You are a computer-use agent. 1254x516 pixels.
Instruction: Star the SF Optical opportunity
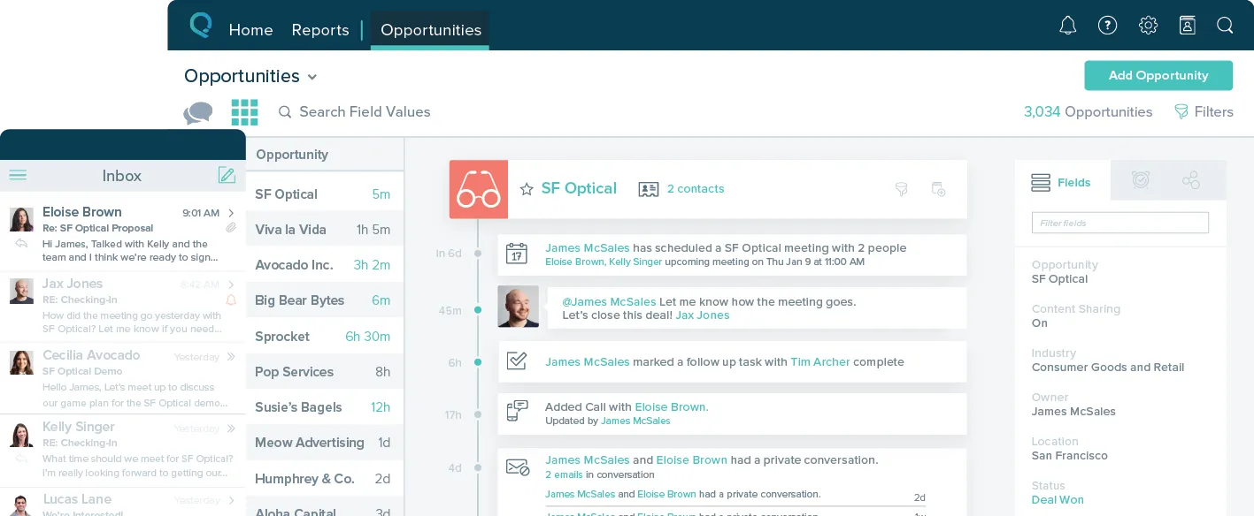point(527,188)
